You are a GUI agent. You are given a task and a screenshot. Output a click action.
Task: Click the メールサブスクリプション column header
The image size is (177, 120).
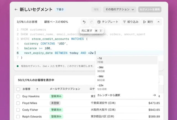pos(65,89)
